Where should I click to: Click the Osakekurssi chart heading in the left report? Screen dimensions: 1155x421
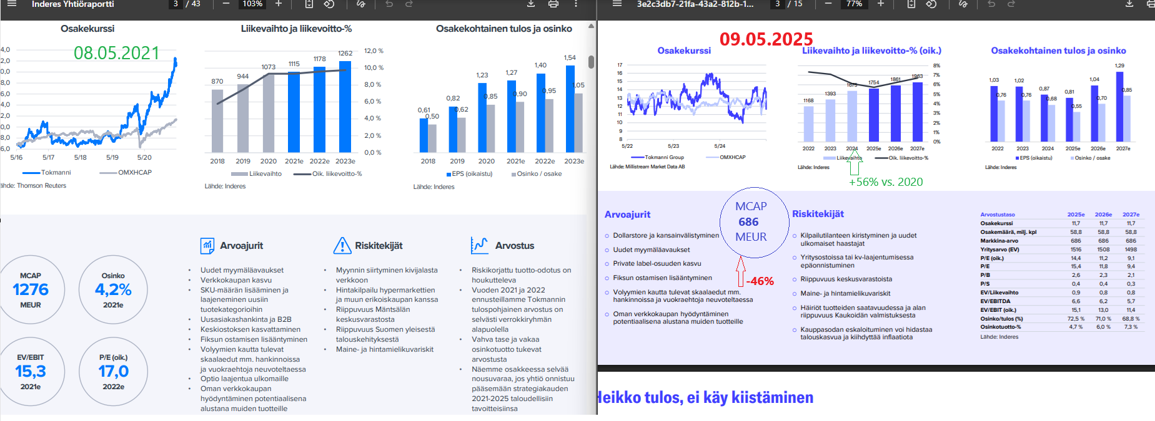pos(87,29)
